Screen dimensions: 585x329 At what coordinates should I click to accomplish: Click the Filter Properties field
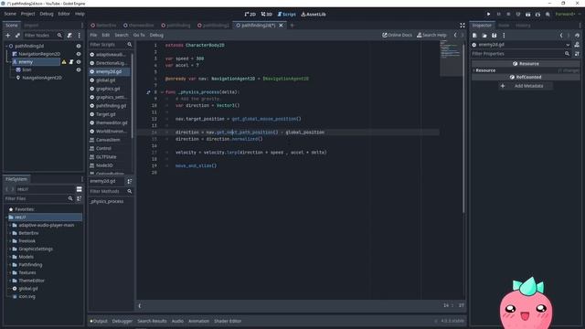[520, 54]
